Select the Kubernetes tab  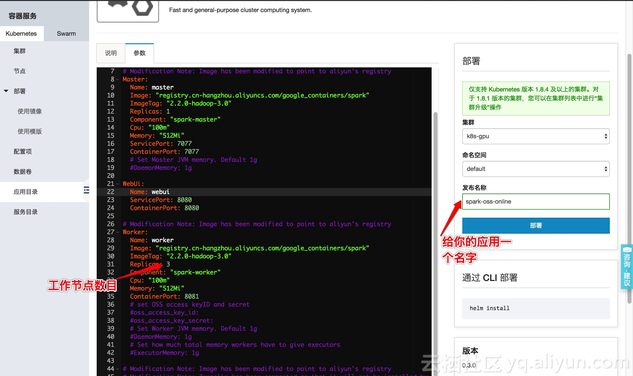(x=21, y=33)
